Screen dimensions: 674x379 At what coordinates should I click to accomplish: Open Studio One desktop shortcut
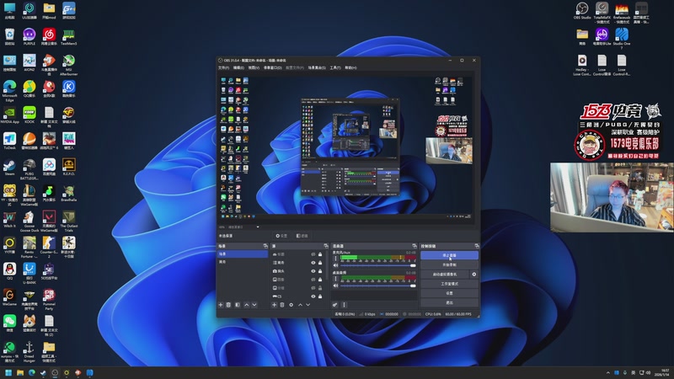point(622,39)
